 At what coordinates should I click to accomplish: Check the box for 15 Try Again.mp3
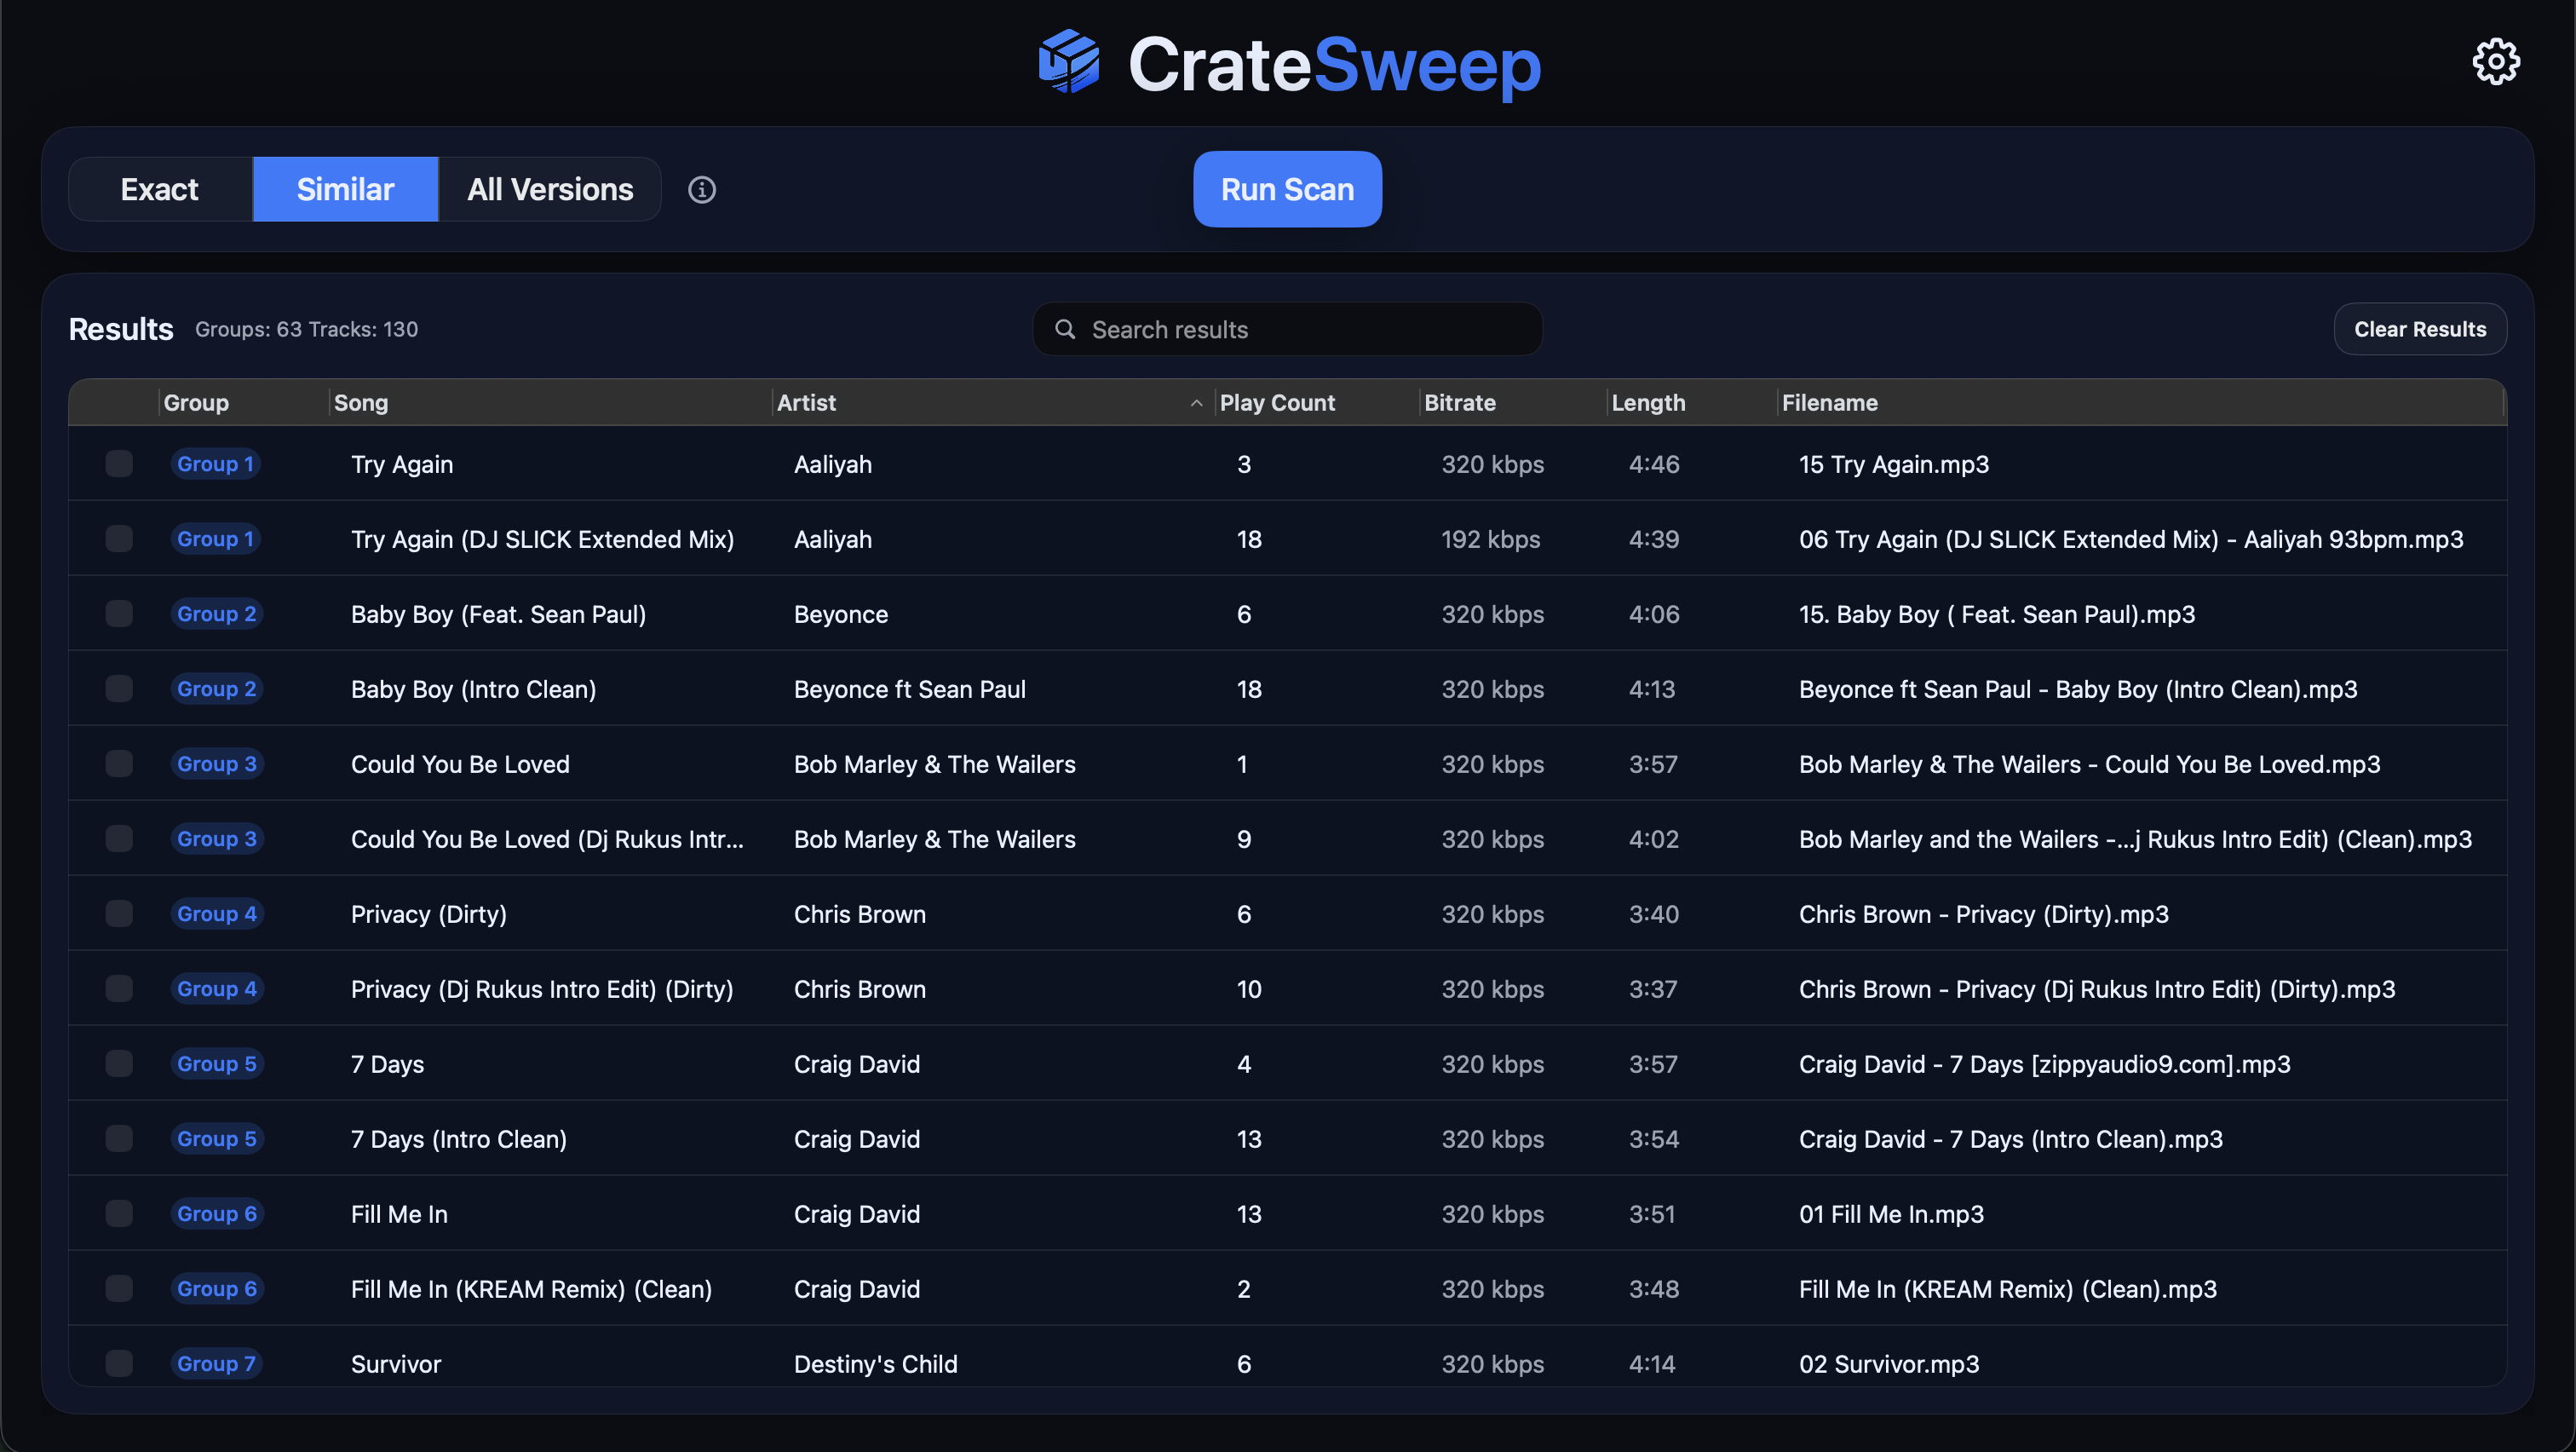pos(119,463)
